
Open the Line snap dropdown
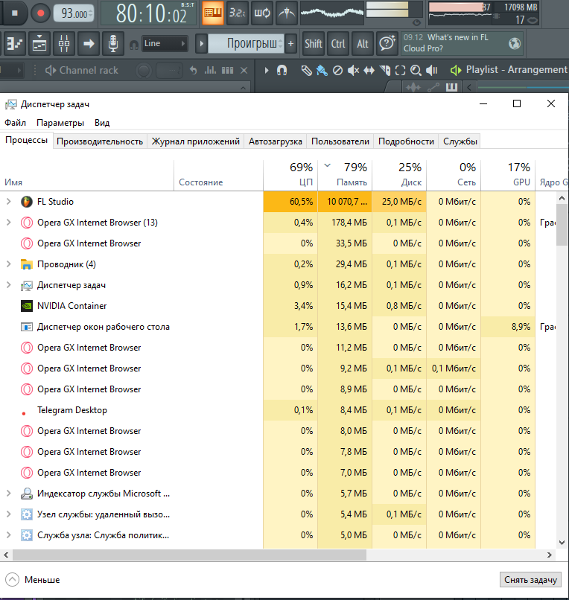pos(165,43)
